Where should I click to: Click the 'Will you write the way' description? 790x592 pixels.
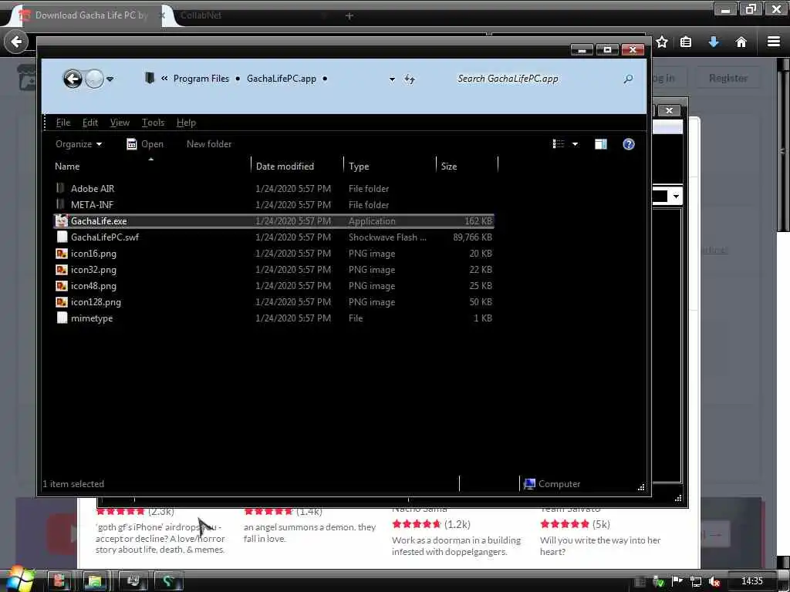tap(600, 546)
